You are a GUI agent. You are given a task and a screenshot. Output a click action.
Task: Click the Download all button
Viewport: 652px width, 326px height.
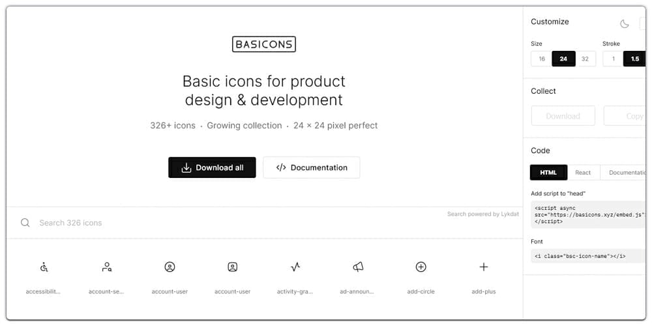(212, 168)
